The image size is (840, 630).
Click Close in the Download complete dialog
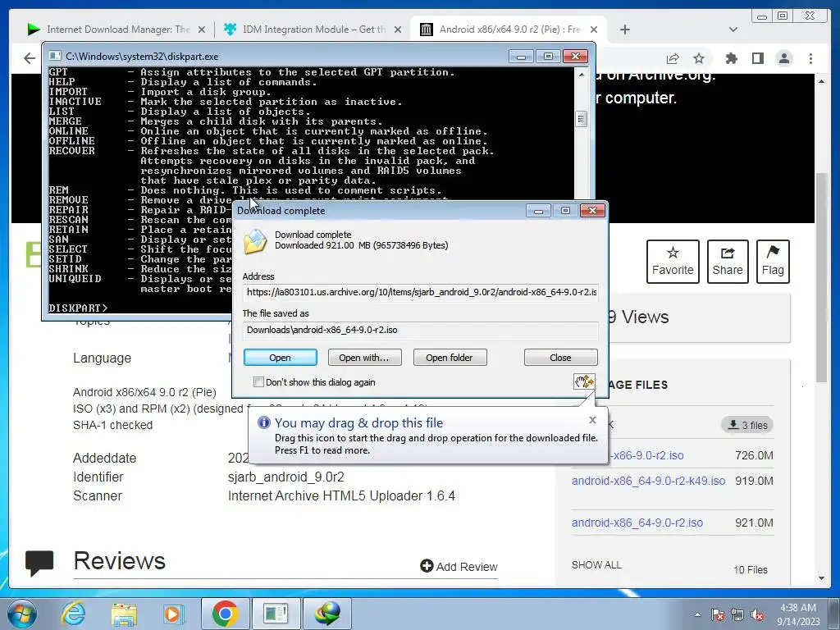pos(560,358)
